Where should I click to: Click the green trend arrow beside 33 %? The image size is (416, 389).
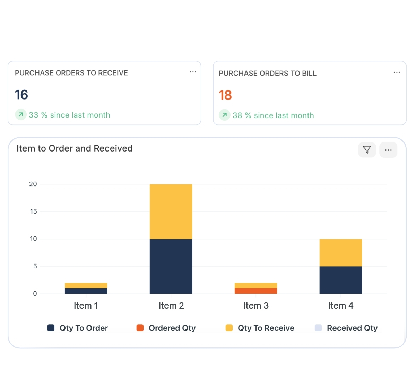(x=21, y=115)
